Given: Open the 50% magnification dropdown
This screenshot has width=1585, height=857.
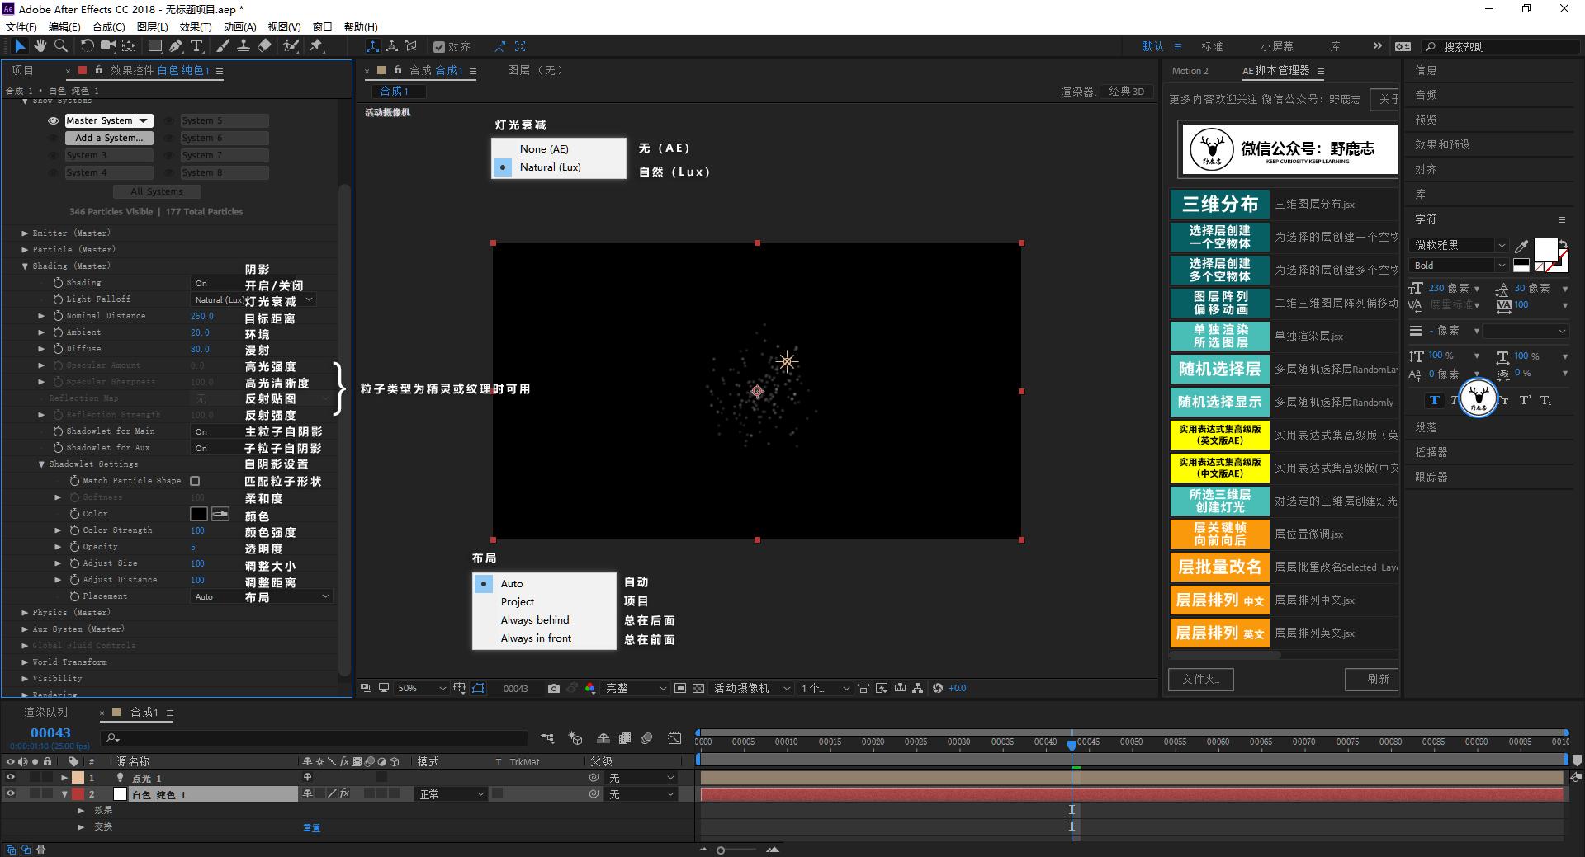Looking at the screenshot, I should click(x=421, y=688).
